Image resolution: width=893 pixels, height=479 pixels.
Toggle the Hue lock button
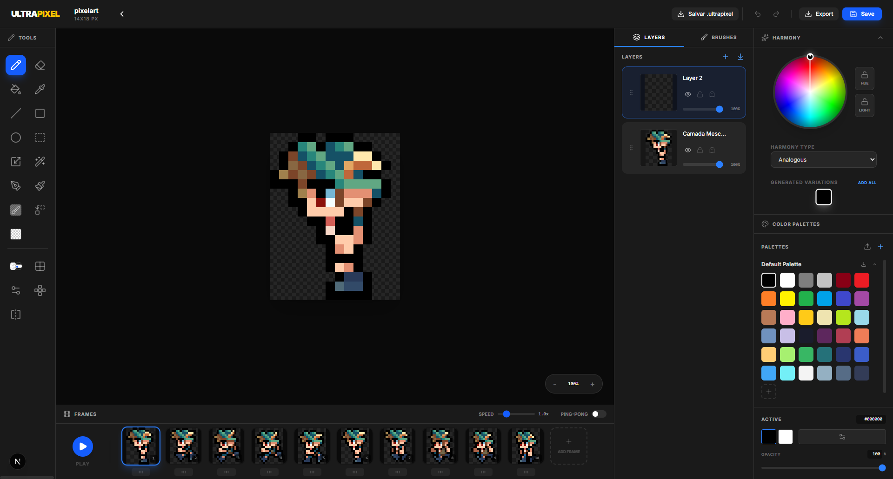pyautogui.click(x=865, y=79)
